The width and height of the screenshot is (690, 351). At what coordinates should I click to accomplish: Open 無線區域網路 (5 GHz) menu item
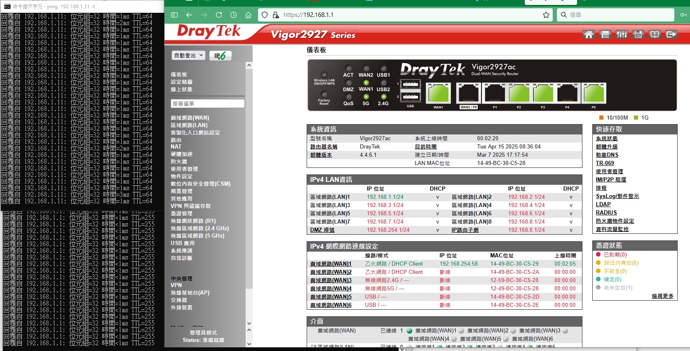click(x=197, y=236)
